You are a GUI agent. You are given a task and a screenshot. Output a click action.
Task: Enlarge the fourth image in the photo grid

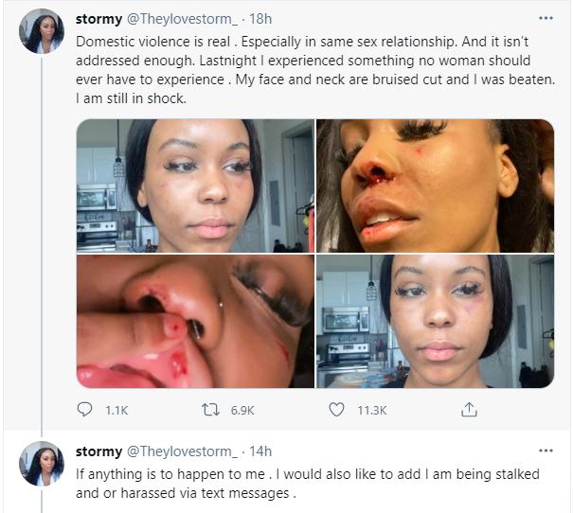point(434,321)
